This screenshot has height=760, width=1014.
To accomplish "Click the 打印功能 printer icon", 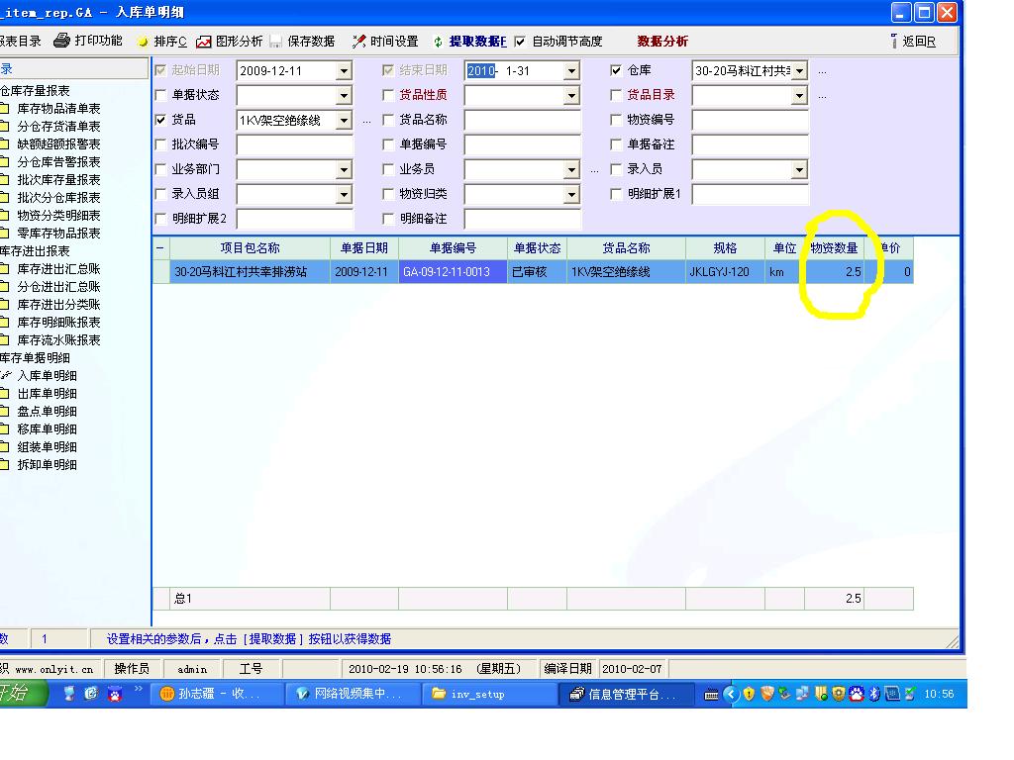I will (61, 41).
